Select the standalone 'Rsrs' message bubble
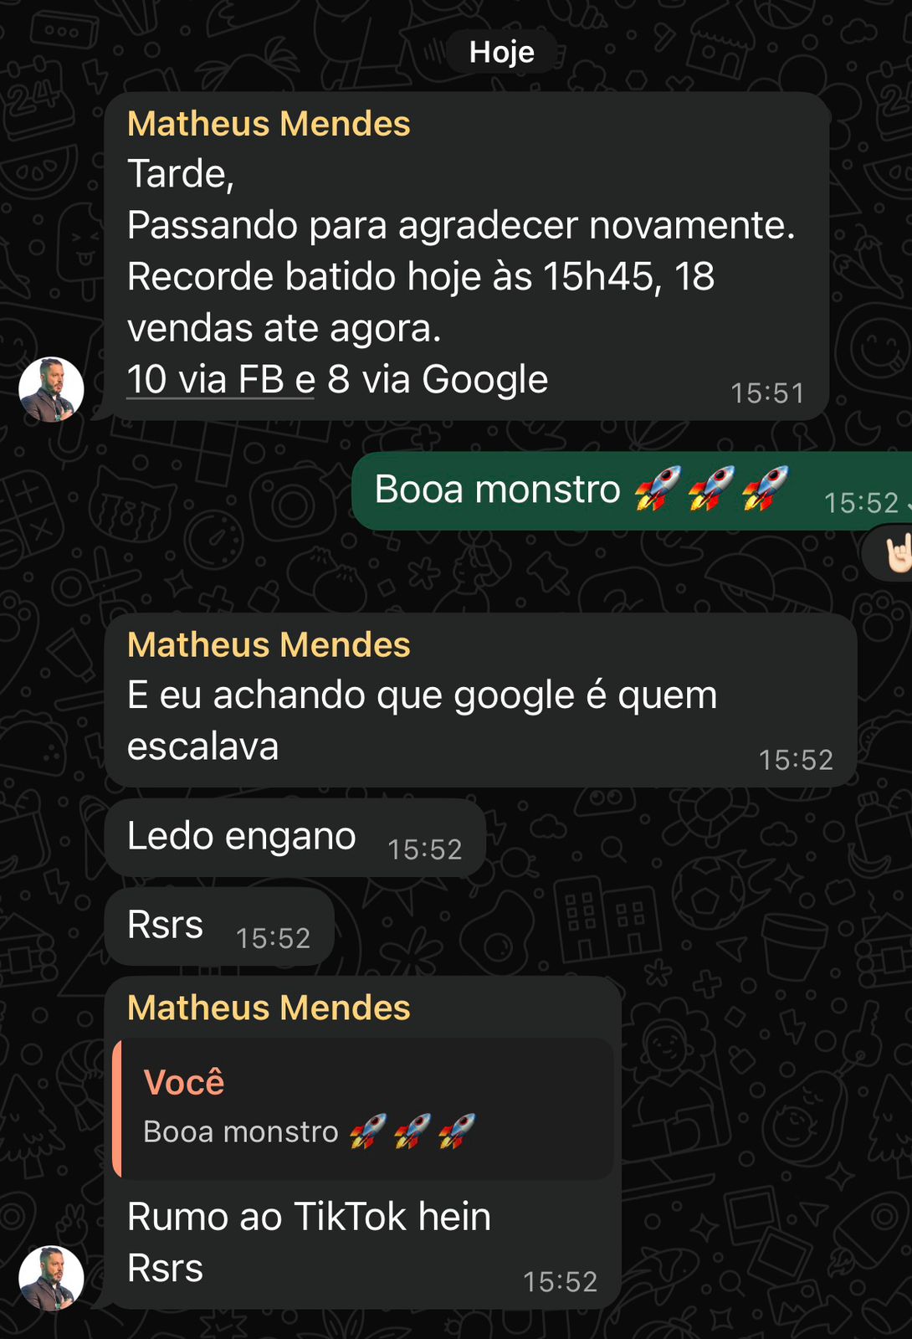This screenshot has height=1339, width=912. tap(219, 926)
